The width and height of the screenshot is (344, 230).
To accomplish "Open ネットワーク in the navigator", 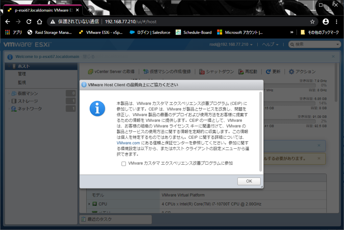I will [30, 109].
